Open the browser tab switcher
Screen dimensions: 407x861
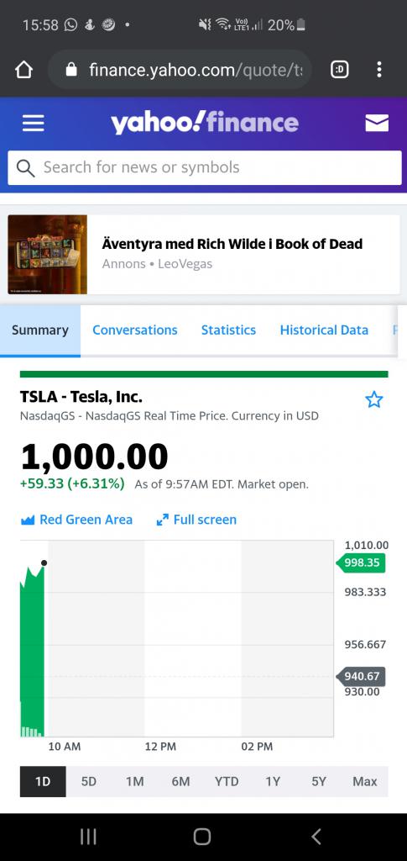point(340,70)
